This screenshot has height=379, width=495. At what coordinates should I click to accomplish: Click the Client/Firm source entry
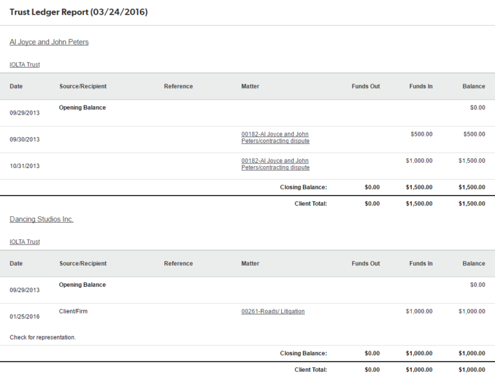pyautogui.click(x=73, y=311)
